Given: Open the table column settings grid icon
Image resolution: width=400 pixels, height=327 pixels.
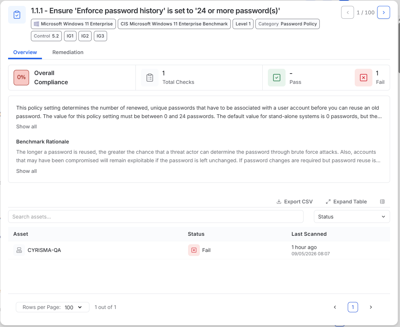Looking at the screenshot, I should coord(382,202).
